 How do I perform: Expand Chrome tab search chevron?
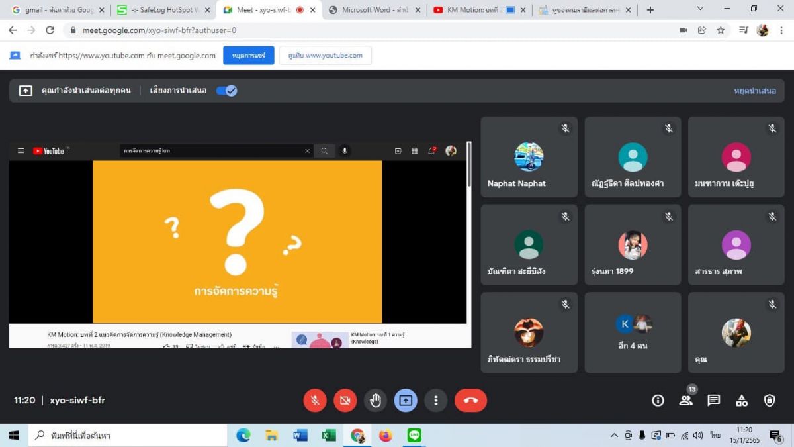[701, 9]
